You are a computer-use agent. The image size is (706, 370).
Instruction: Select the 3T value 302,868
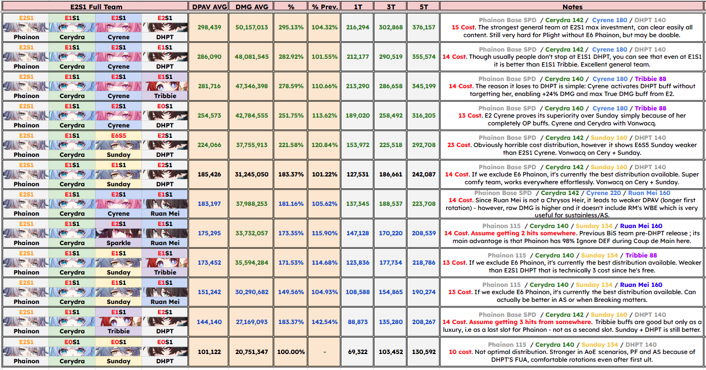390,27
